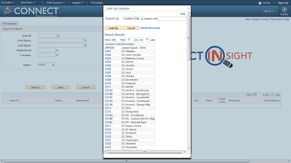Open New Window link
The height and width of the screenshot is (163, 291).
253,19
